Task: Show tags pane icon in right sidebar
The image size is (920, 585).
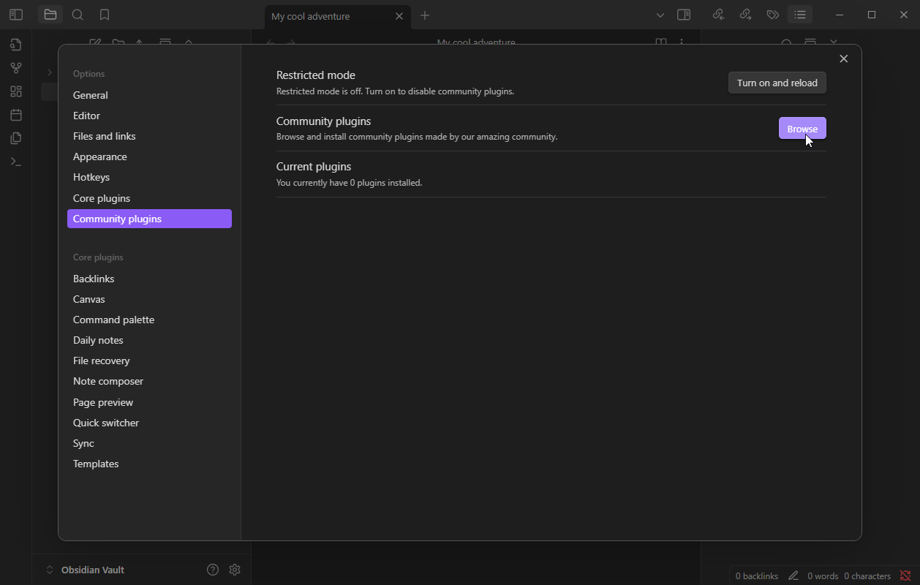Action: tap(772, 15)
